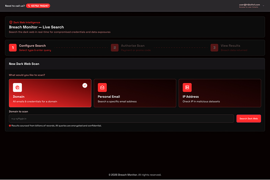Image resolution: width=270 pixels, height=180 pixels.
Task: Click the red info dot beside the results note
Action: 10,126
